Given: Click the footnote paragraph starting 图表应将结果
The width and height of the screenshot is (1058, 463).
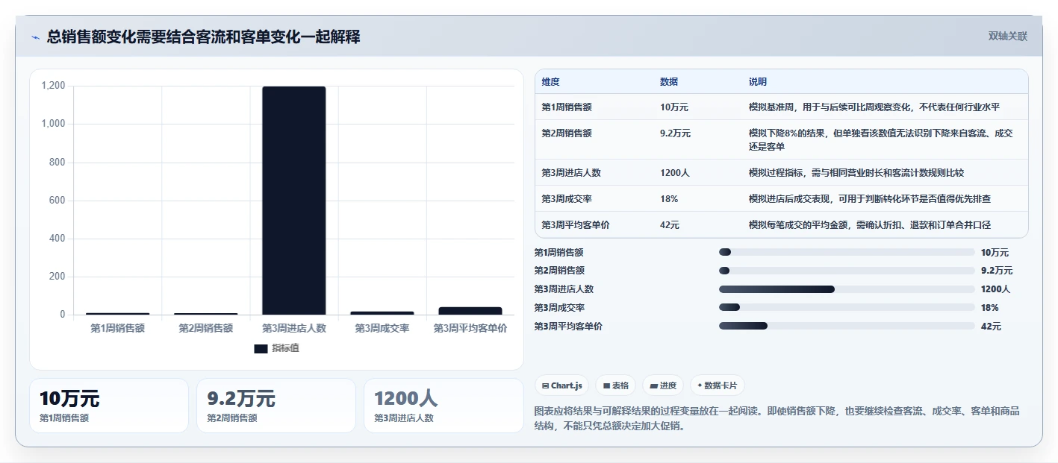Looking at the screenshot, I should coord(777,419).
